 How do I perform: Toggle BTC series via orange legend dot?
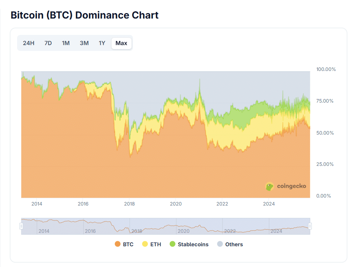117,244
